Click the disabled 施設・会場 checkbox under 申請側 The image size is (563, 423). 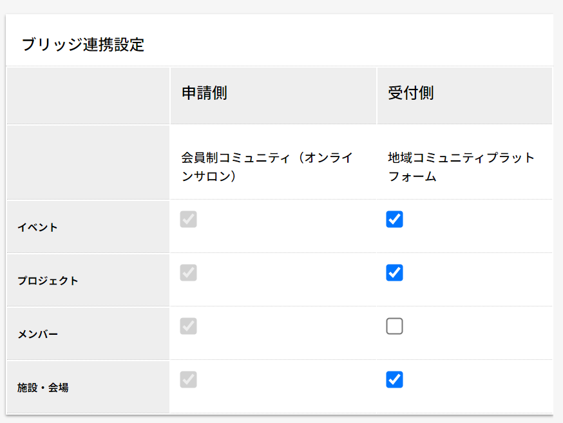pos(189,380)
